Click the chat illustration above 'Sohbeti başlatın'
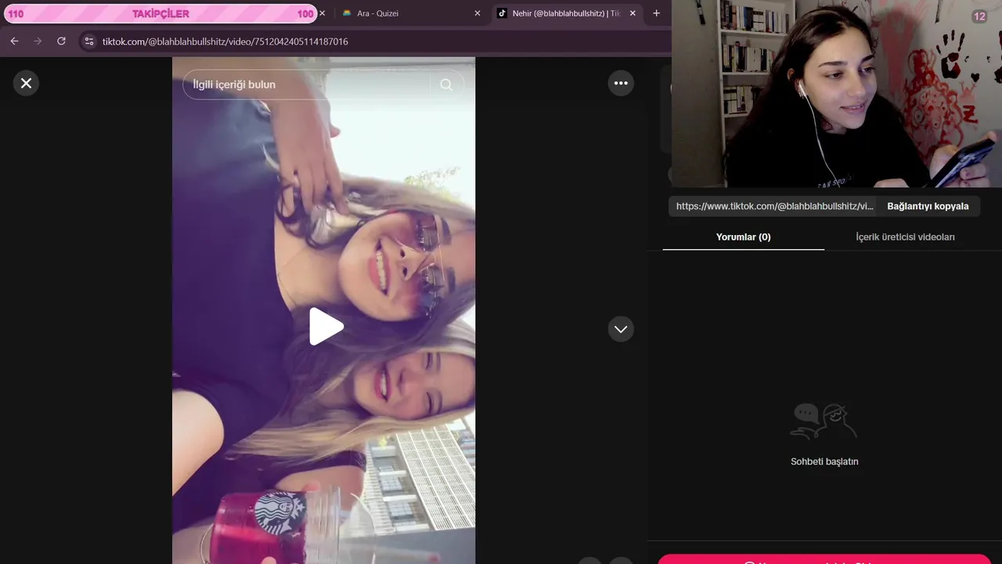The height and width of the screenshot is (564, 1002). (824, 421)
